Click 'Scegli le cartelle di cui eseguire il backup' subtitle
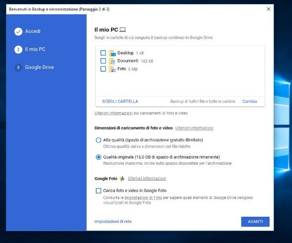This screenshot has height=243, width=292. coord(154,38)
